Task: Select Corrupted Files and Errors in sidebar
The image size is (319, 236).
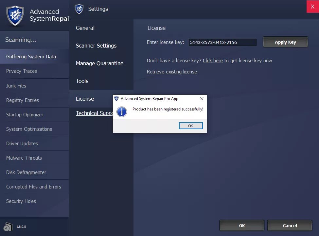Action: pyautogui.click(x=34, y=187)
